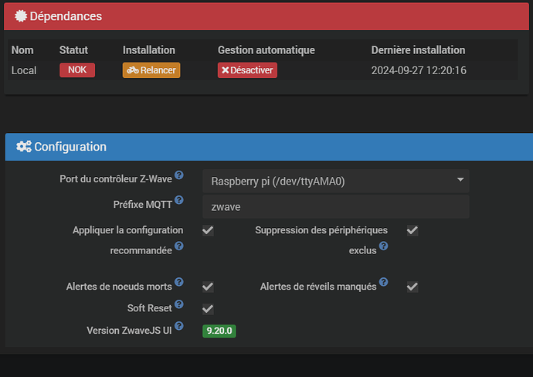Click the Gestion automatique column header
The width and height of the screenshot is (533, 377).
pos(266,50)
